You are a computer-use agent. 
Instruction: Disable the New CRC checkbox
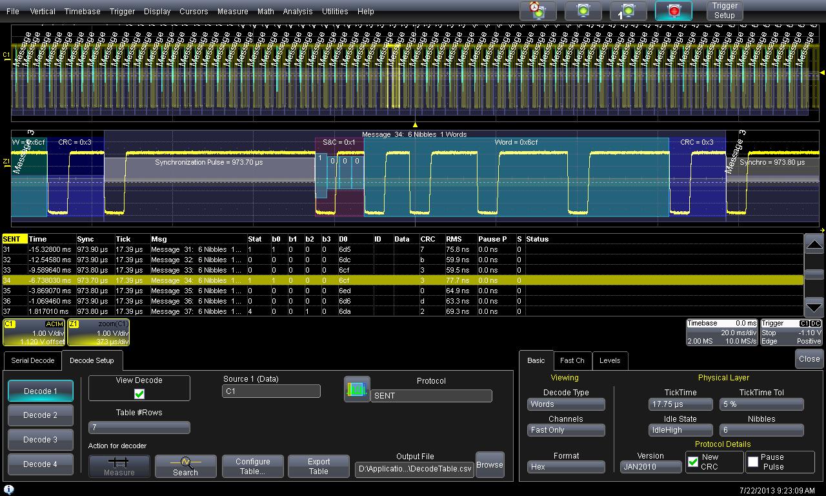(x=693, y=462)
